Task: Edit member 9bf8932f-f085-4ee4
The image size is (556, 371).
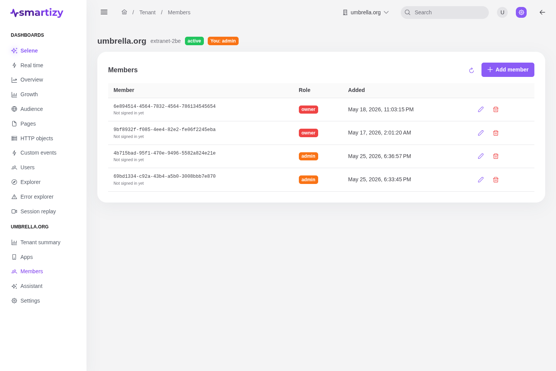Action: click(x=481, y=133)
